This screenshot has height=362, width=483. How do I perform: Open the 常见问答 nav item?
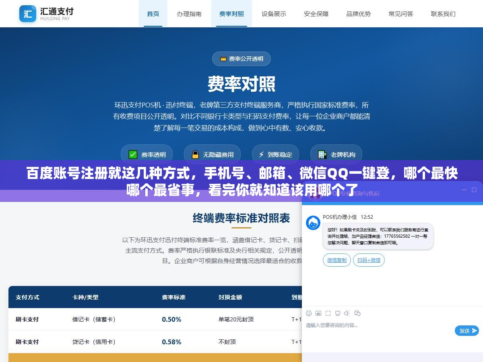pos(401,14)
